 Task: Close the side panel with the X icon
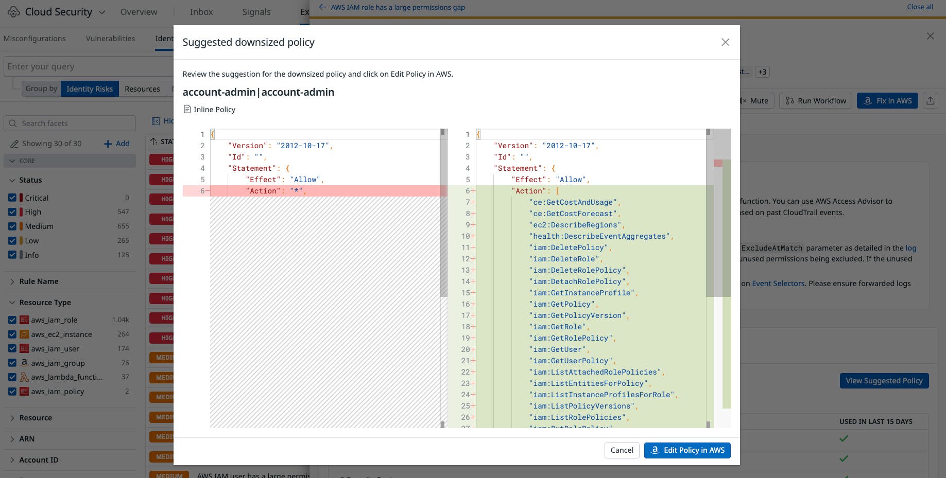tap(930, 36)
